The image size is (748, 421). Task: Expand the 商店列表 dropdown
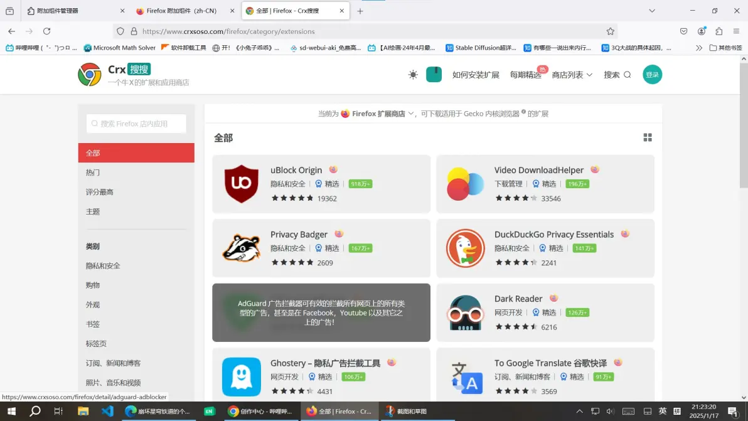572,75
